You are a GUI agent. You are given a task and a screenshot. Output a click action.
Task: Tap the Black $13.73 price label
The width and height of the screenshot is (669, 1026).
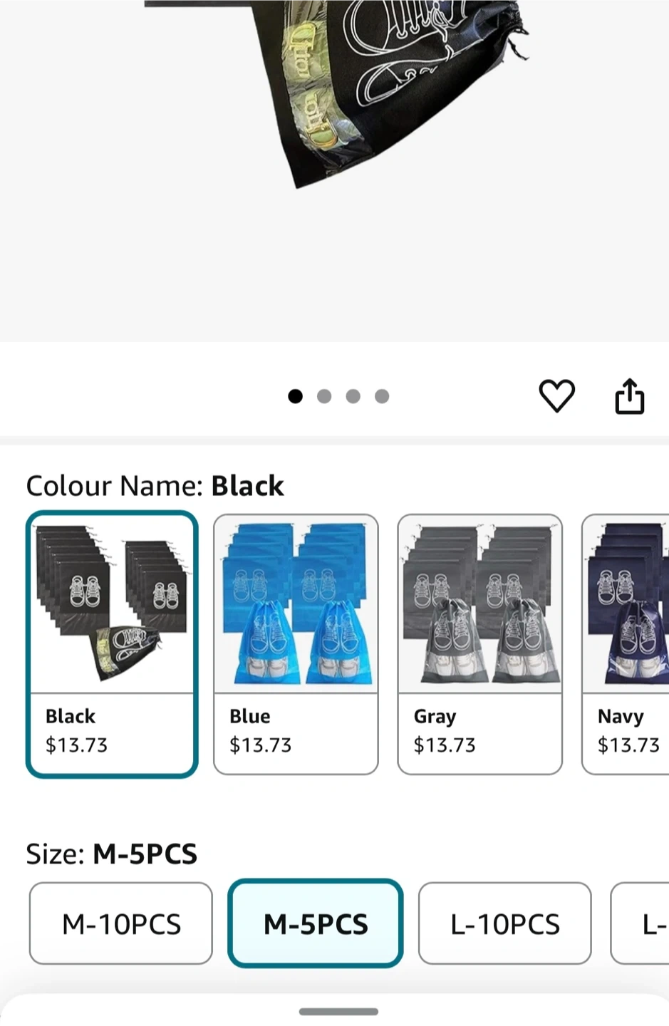(76, 745)
